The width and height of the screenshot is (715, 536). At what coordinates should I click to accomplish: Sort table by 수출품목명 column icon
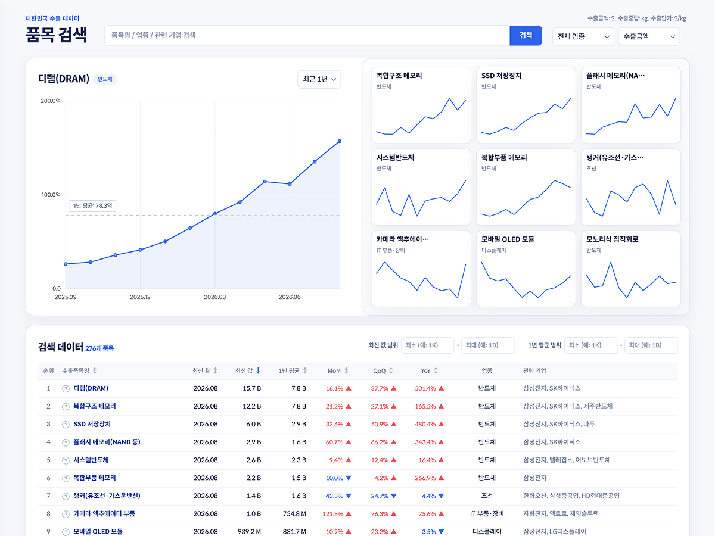(x=95, y=370)
